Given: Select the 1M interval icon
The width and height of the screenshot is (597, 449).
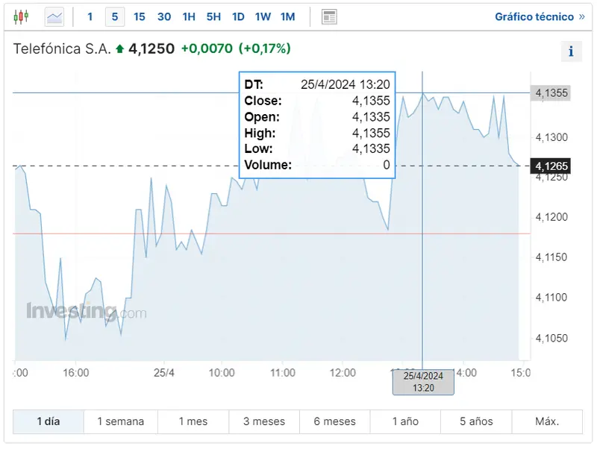Looking at the screenshot, I should 287,16.
